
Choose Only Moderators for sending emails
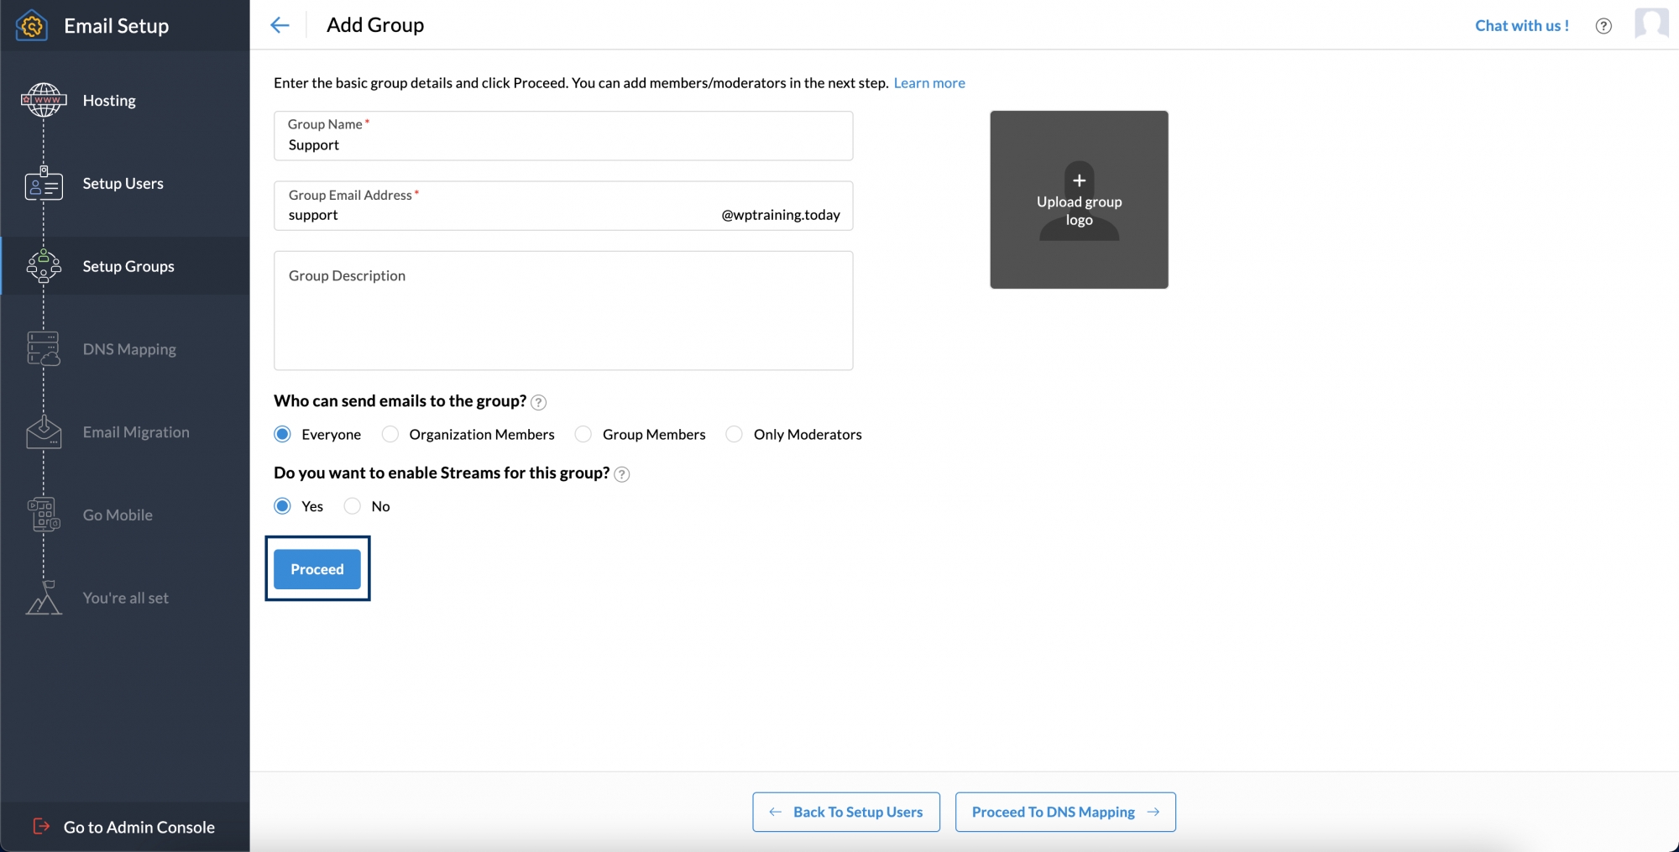[x=734, y=434]
